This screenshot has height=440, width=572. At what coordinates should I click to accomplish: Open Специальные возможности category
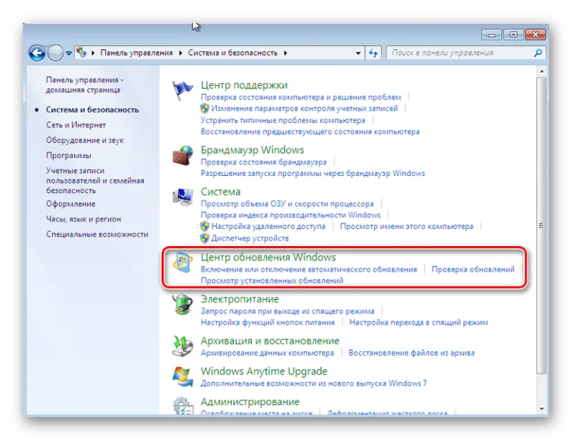click(x=97, y=234)
